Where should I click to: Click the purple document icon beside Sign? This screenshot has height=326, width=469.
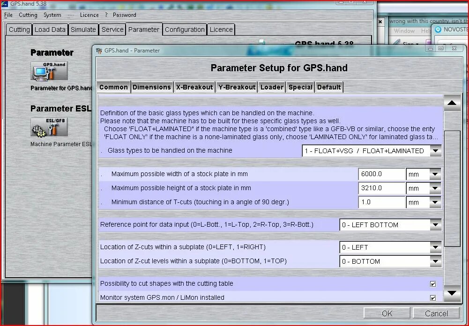(x=429, y=42)
